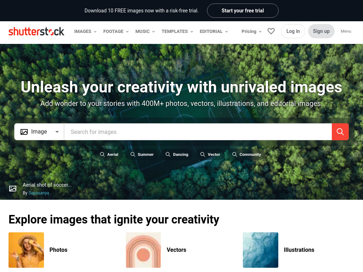Click magnifier icon on Summer chip
This screenshot has width=363, height=272.
coord(133,154)
